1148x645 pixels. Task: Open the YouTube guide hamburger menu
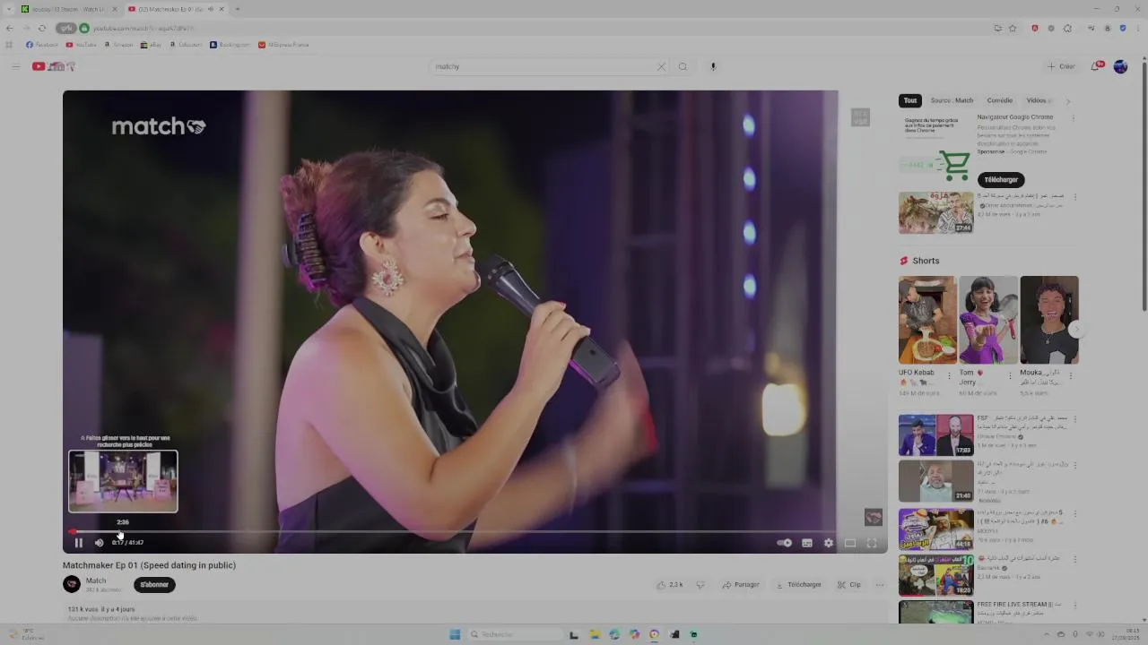tap(15, 66)
